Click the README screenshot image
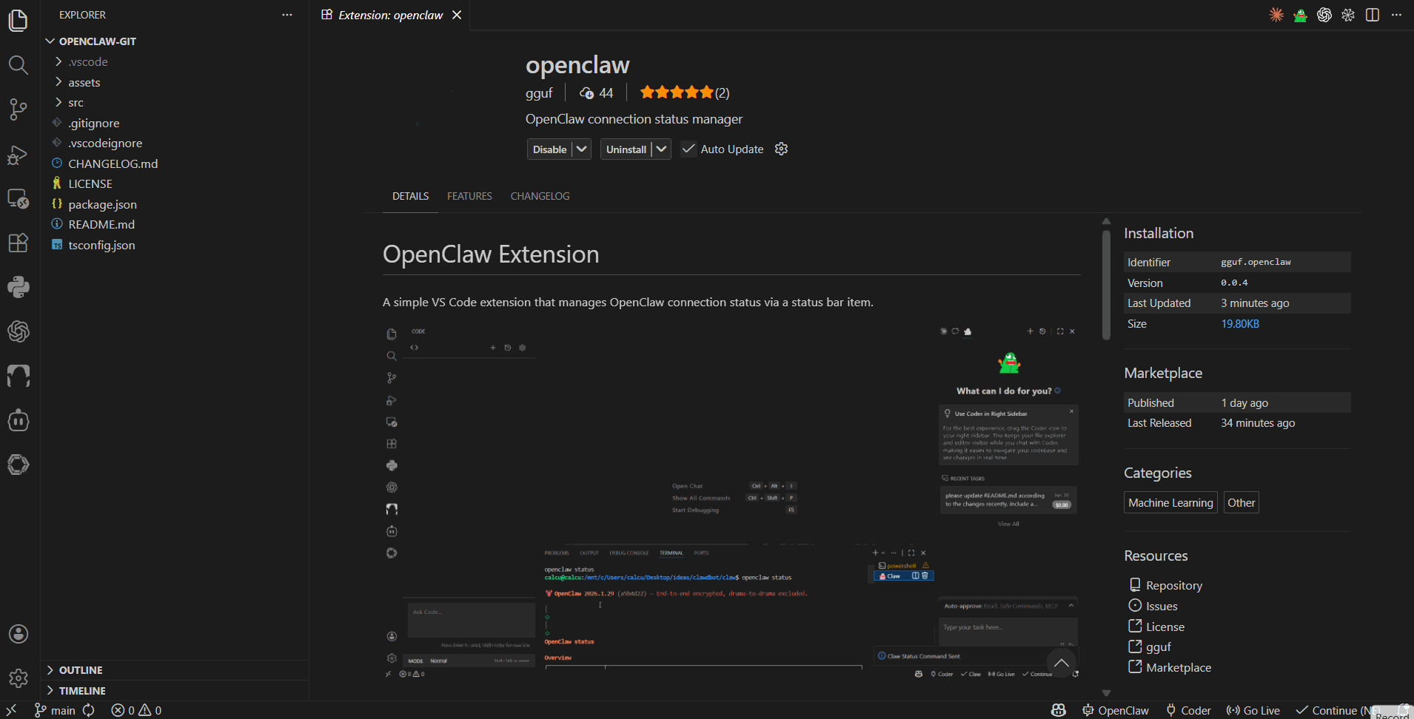The image size is (1414, 719). (x=731, y=502)
